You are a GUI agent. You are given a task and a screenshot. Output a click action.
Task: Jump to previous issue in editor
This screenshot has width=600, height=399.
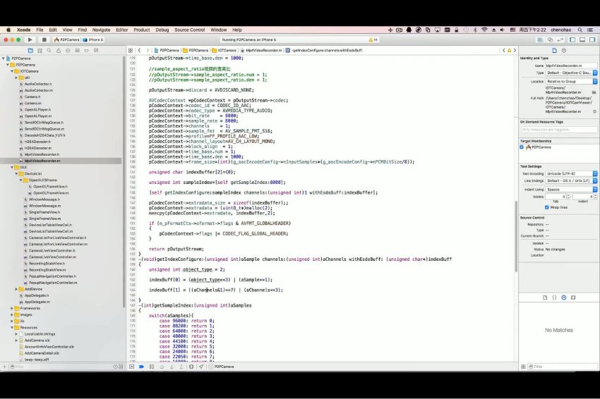click(x=503, y=51)
